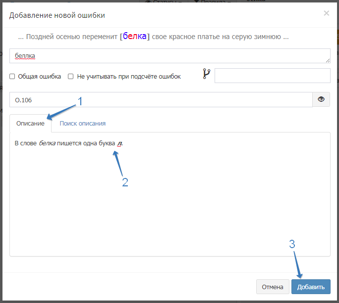339x303 pixels.
Task: Click the eye icon button next to О.106
Action: point(321,99)
